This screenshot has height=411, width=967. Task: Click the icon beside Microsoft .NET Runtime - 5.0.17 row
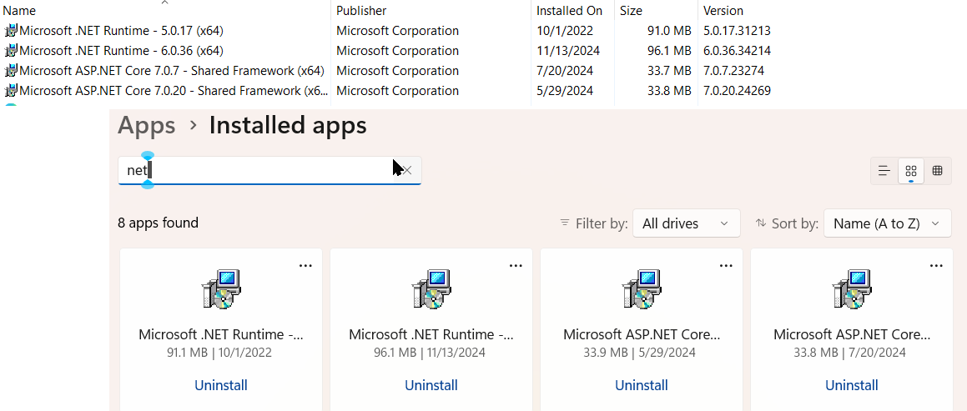coord(11,31)
